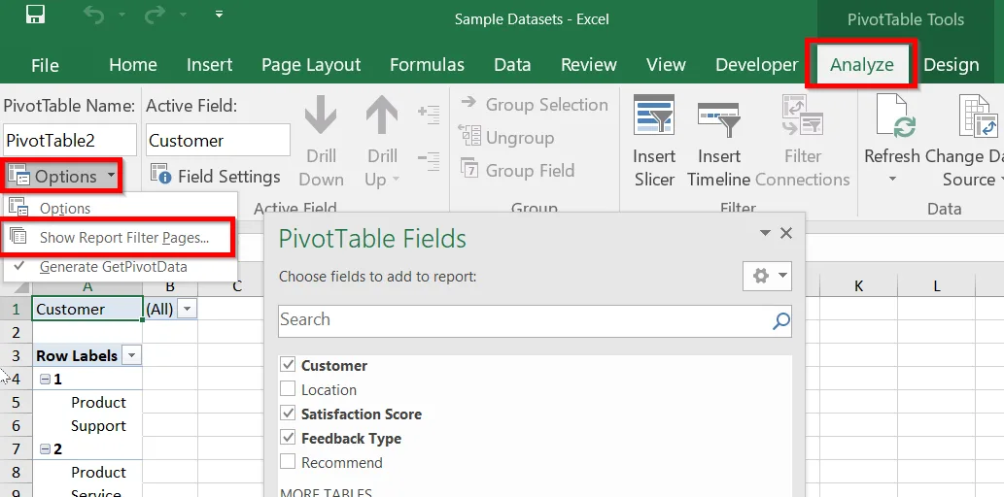The height and width of the screenshot is (497, 1004).
Task: Open PivotTable Fields pane options arrow
Action: 765,234
